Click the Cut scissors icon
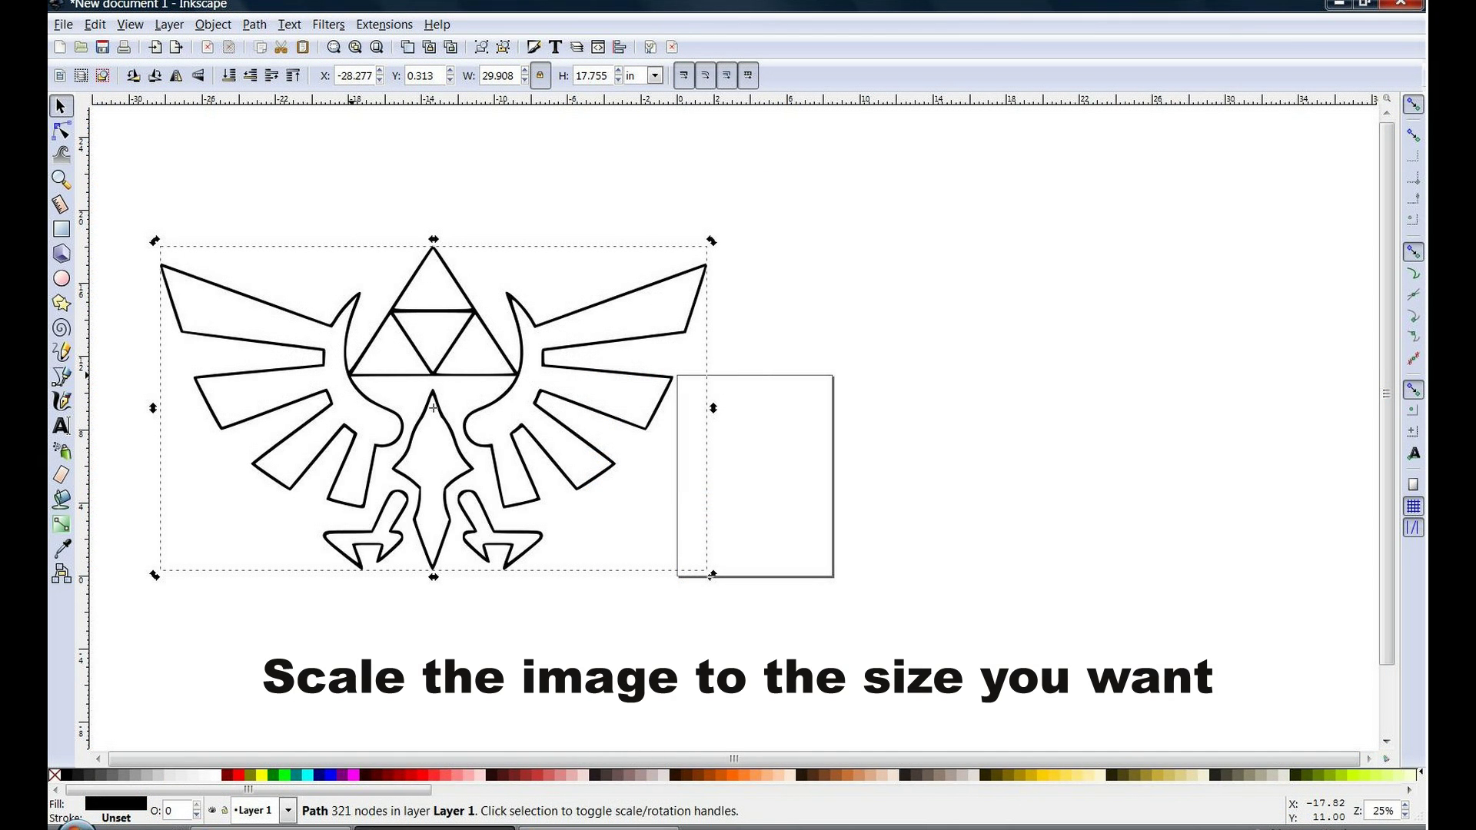The image size is (1476, 830). [281, 47]
